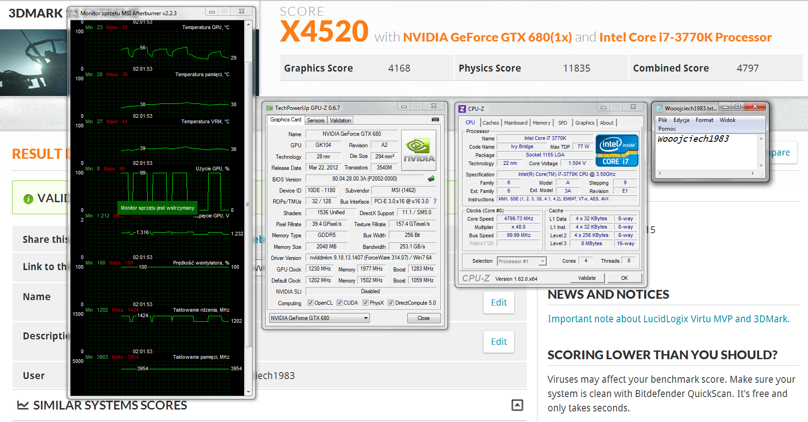The image size is (808, 422).
Task: Open the LucidLogix Virtu MVP note link
Action: 669,319
